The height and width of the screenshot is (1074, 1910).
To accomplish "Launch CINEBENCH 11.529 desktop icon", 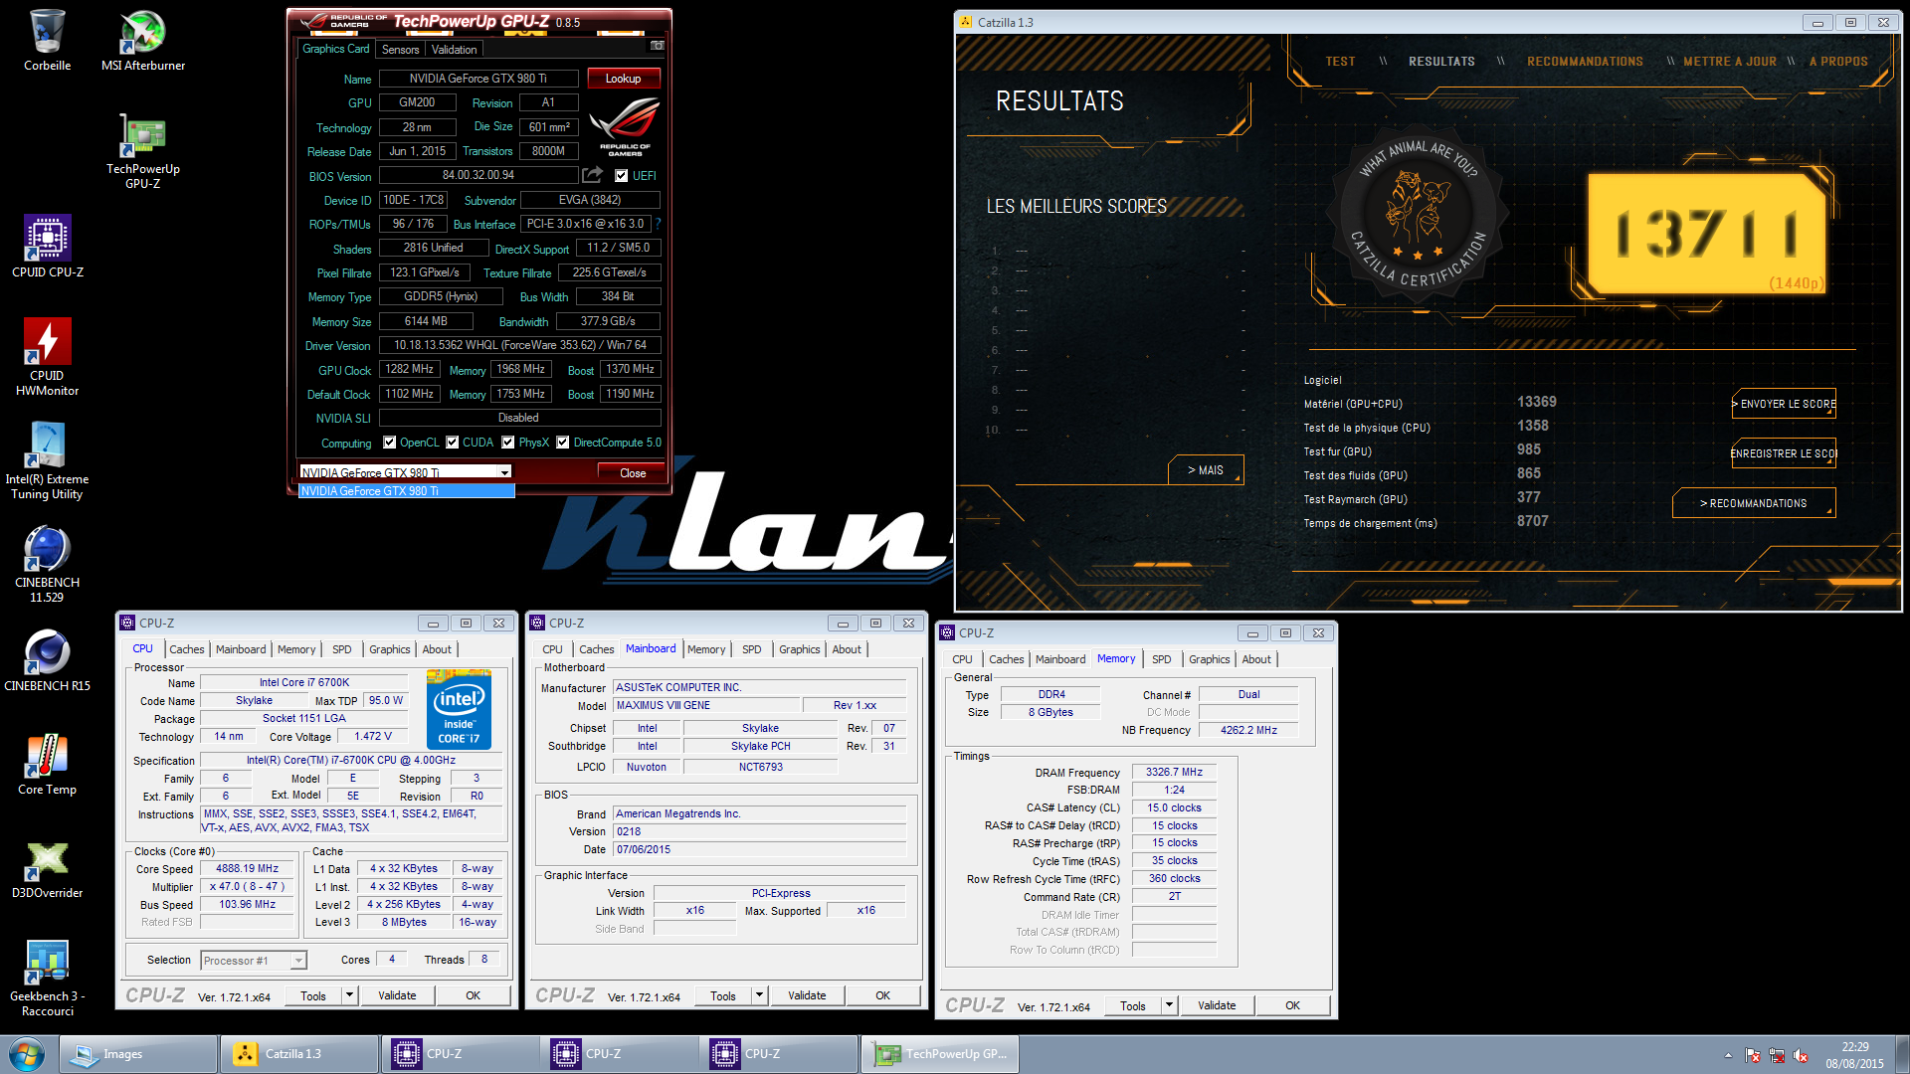I will coord(47,563).
